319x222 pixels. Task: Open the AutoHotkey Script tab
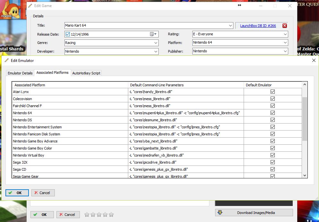point(86,73)
